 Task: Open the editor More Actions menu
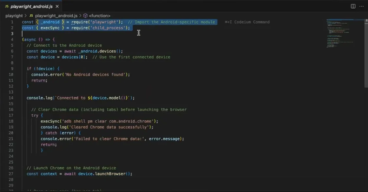click(x=361, y=6)
